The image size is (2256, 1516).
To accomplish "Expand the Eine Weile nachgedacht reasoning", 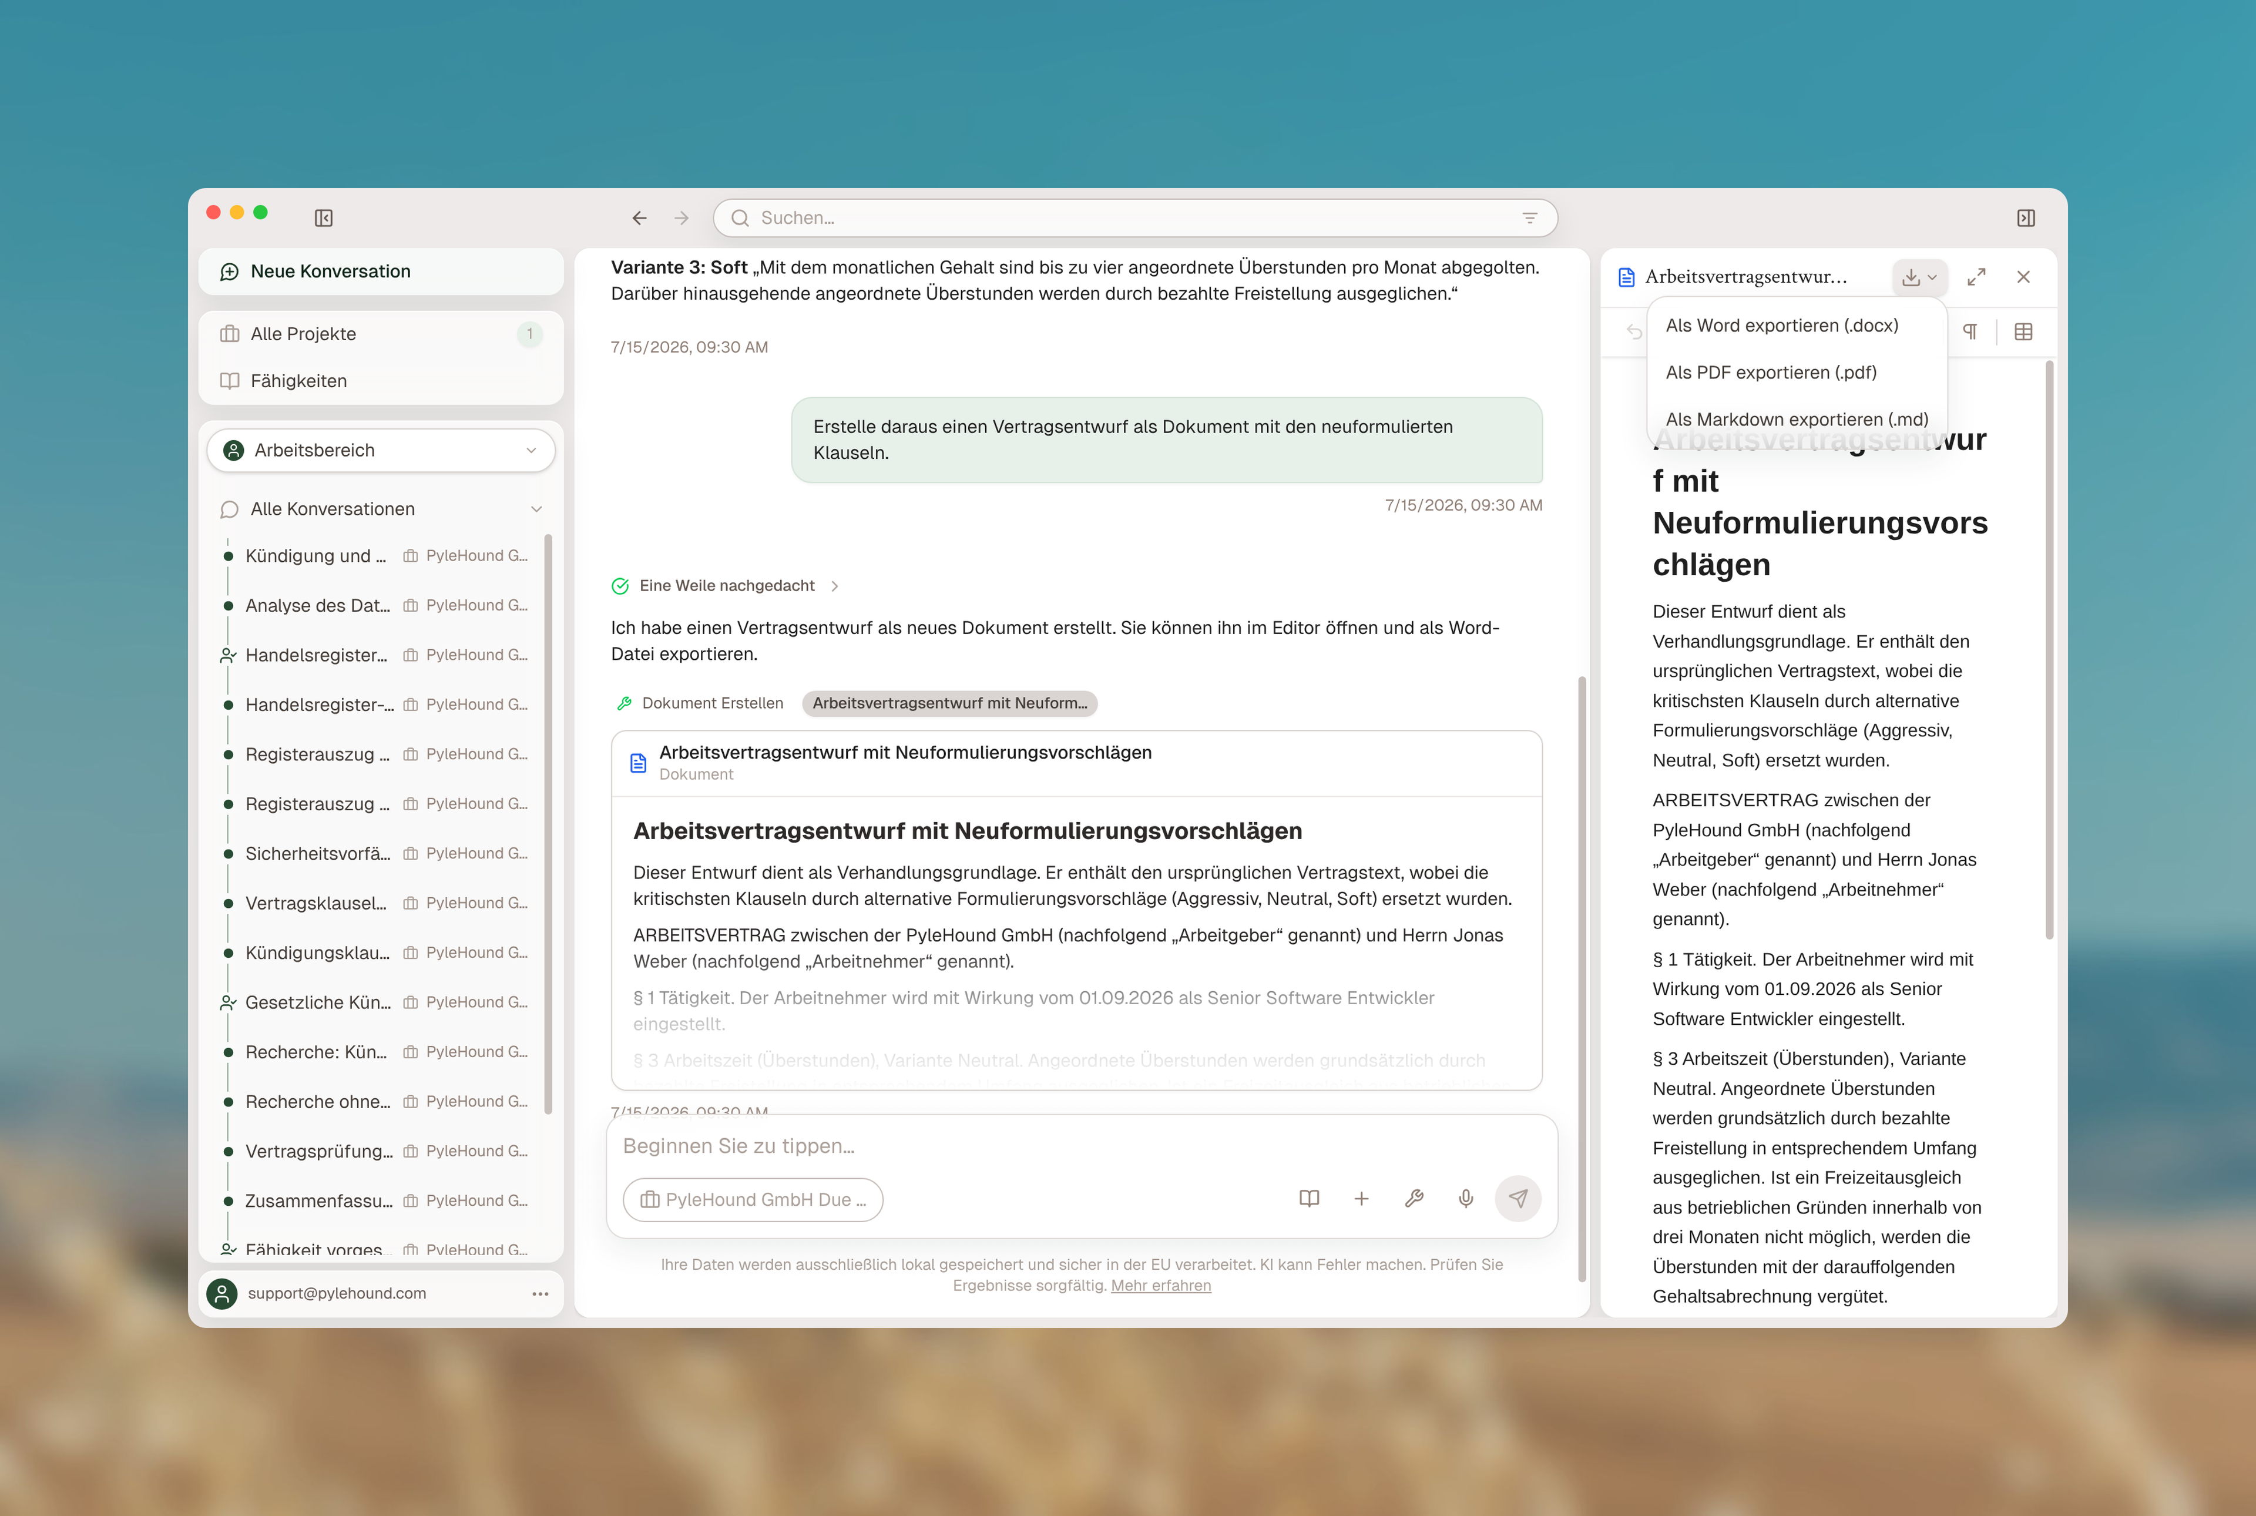I will coord(726,586).
